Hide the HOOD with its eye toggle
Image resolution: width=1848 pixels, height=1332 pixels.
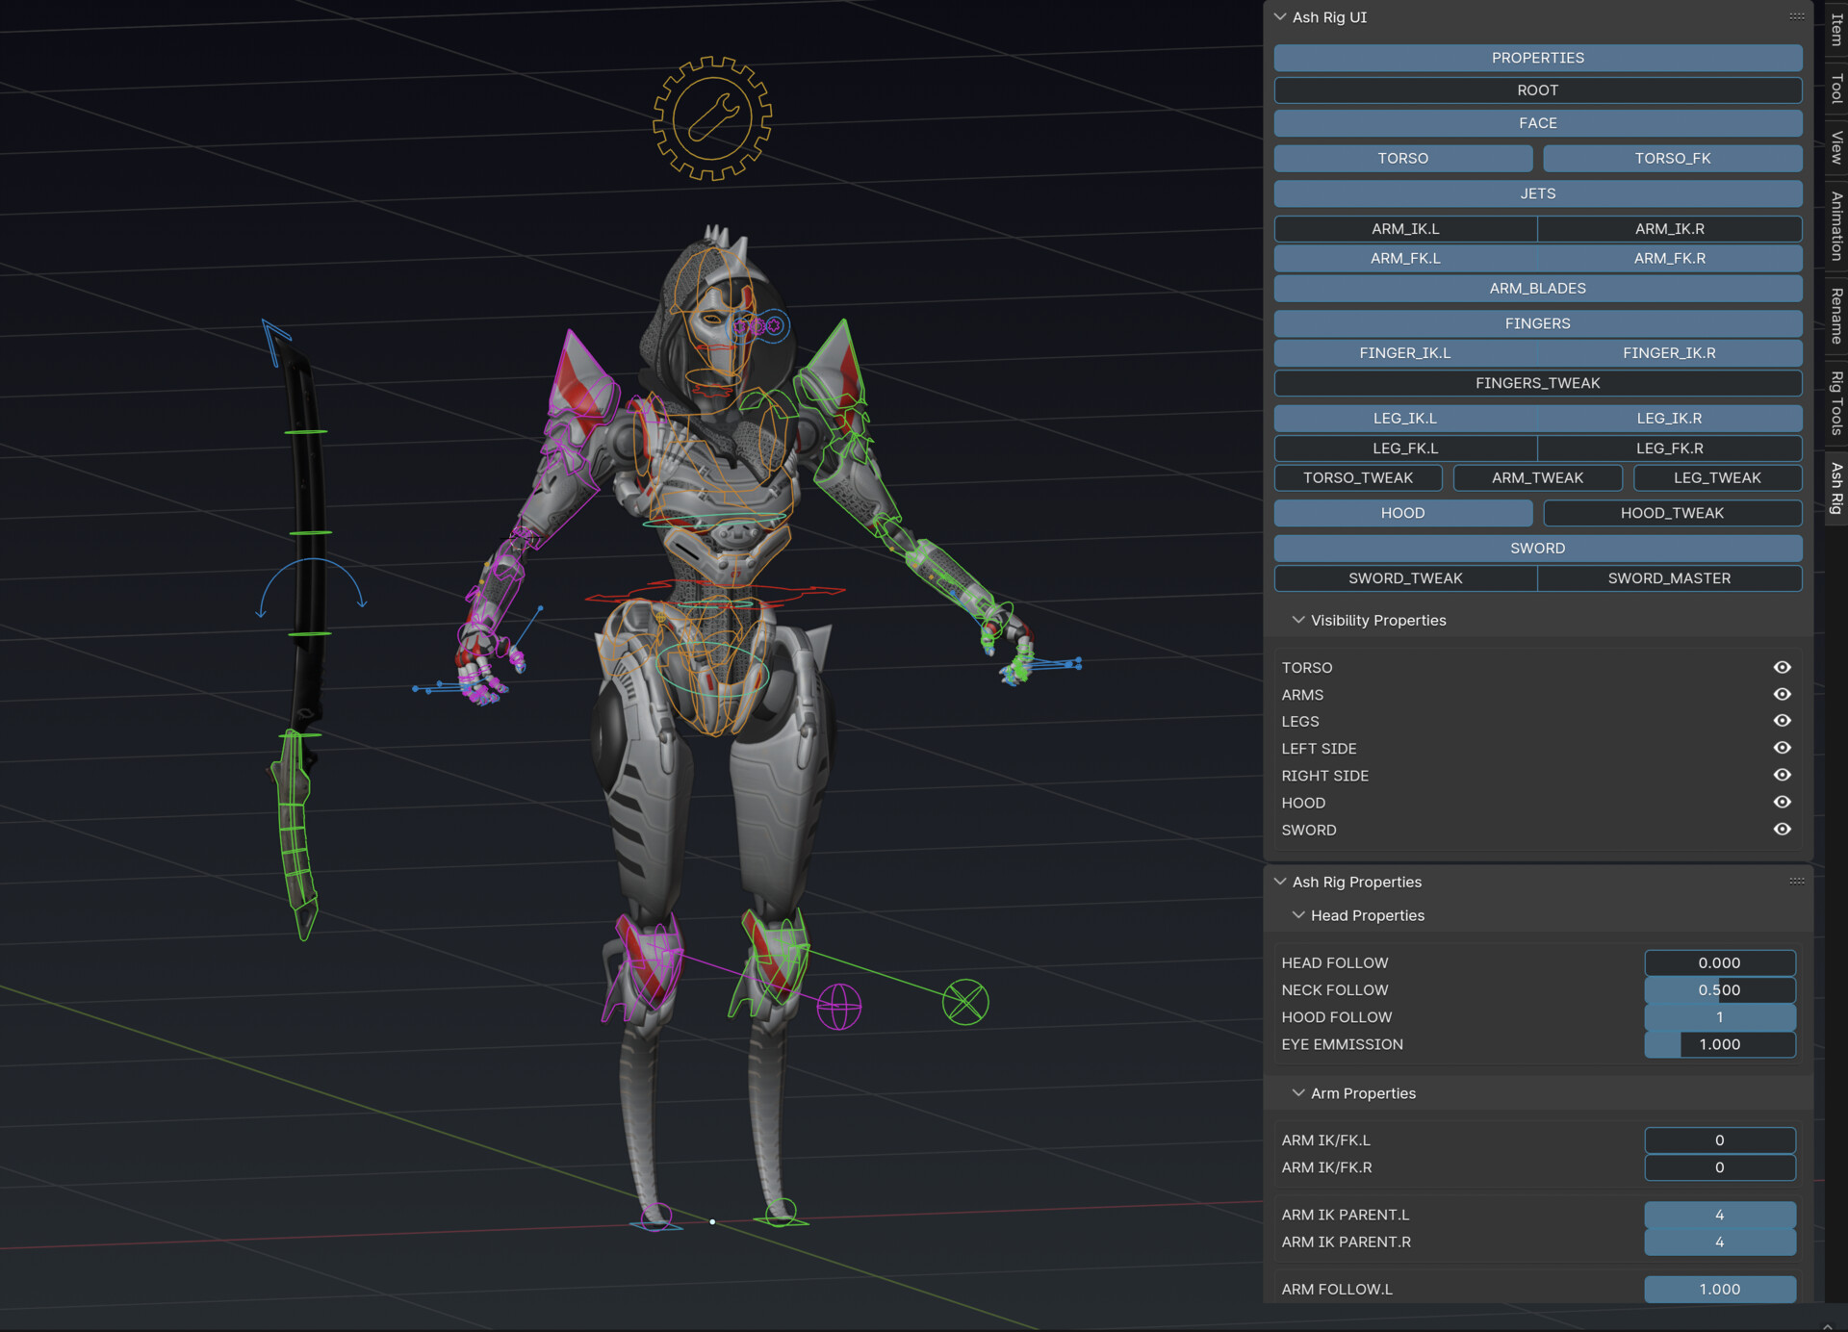coord(1782,802)
